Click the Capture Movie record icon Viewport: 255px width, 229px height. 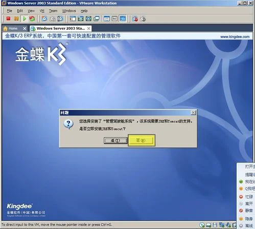pos(135,19)
